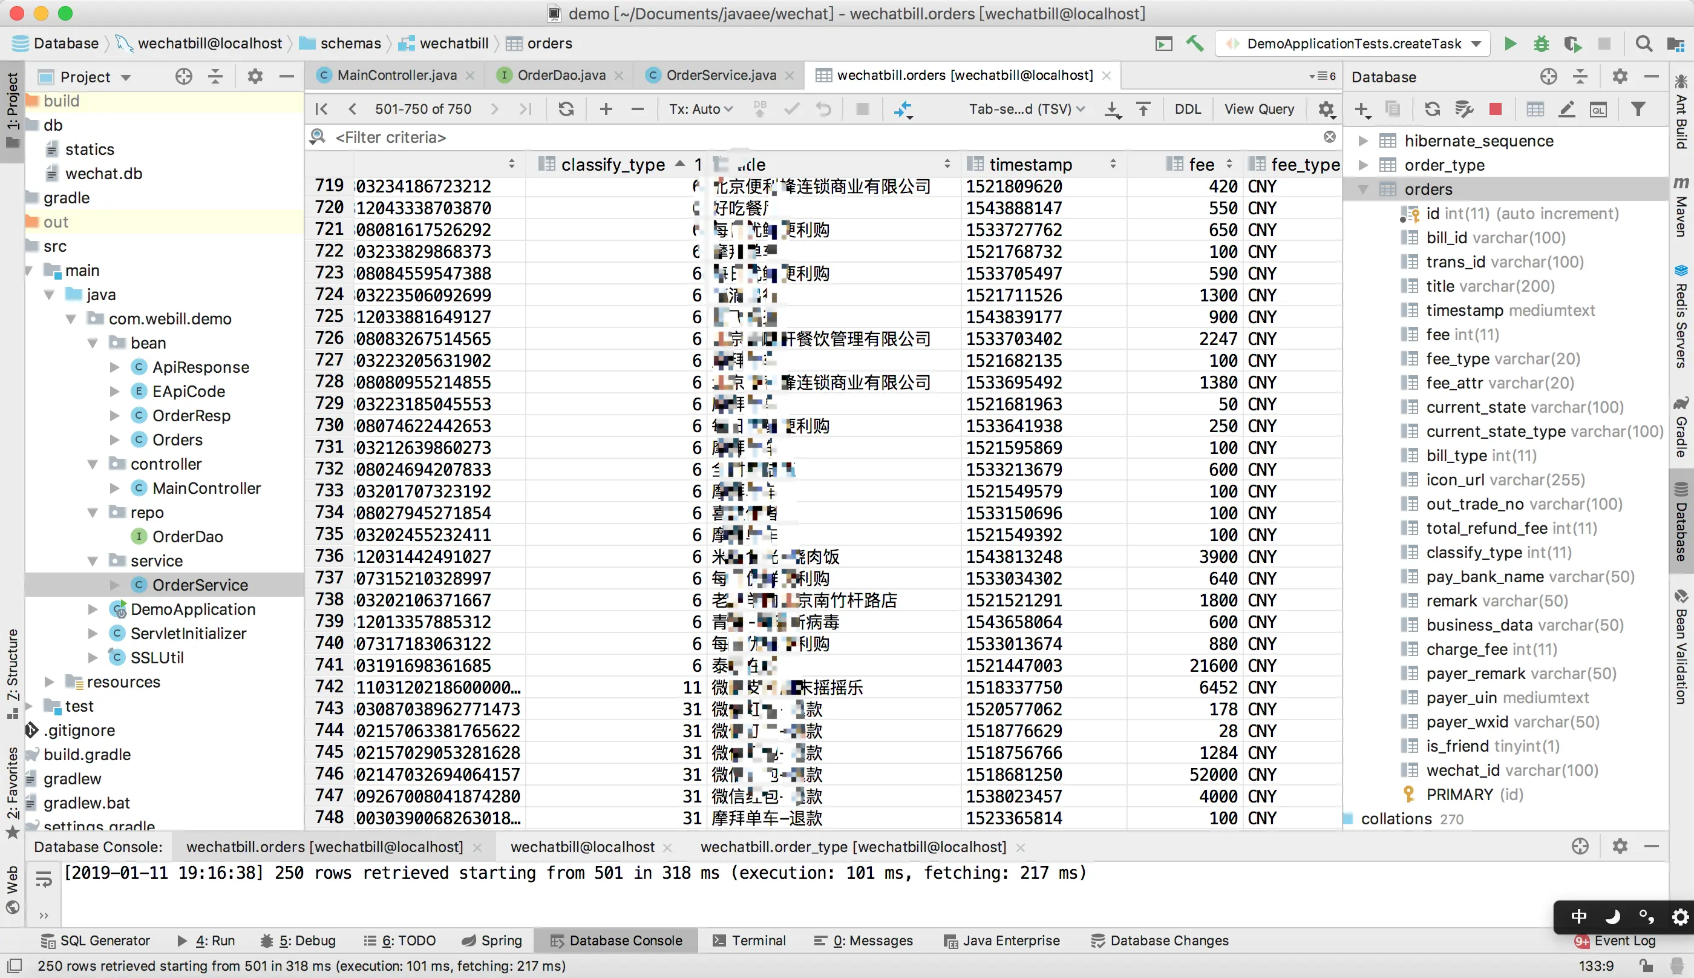Click the Run green play button
This screenshot has height=978, width=1694.
[1510, 44]
